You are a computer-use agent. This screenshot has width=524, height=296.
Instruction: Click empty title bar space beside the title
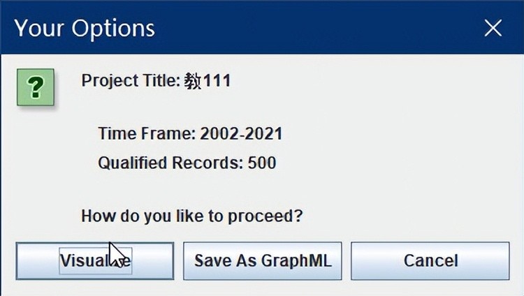point(314,28)
